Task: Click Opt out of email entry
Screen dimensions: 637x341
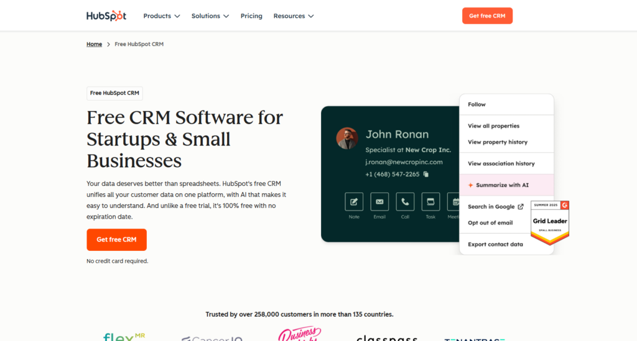Action: click(490, 222)
